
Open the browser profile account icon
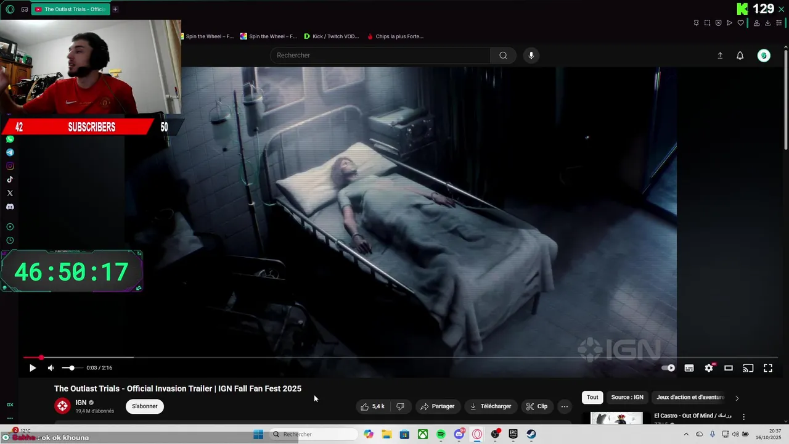[x=756, y=23]
